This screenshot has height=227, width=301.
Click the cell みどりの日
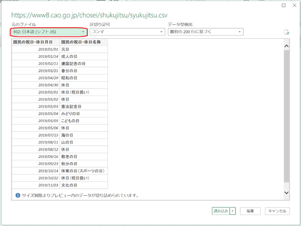pos(83,113)
